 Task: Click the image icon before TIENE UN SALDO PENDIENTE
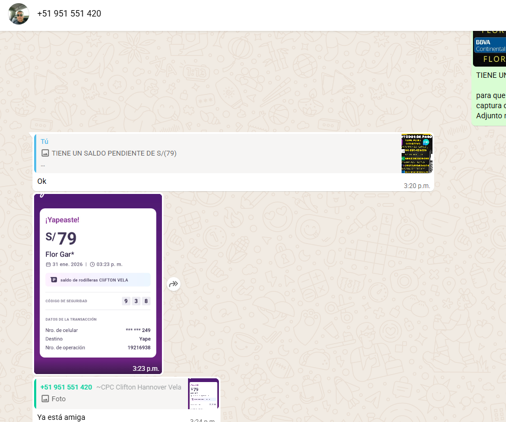click(45, 153)
